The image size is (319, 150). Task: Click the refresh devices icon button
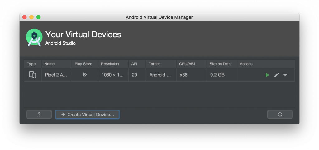[x=280, y=115]
